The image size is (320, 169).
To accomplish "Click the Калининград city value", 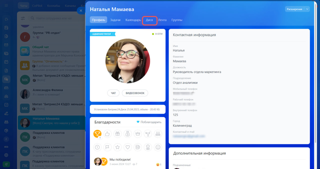I will point(182,125).
